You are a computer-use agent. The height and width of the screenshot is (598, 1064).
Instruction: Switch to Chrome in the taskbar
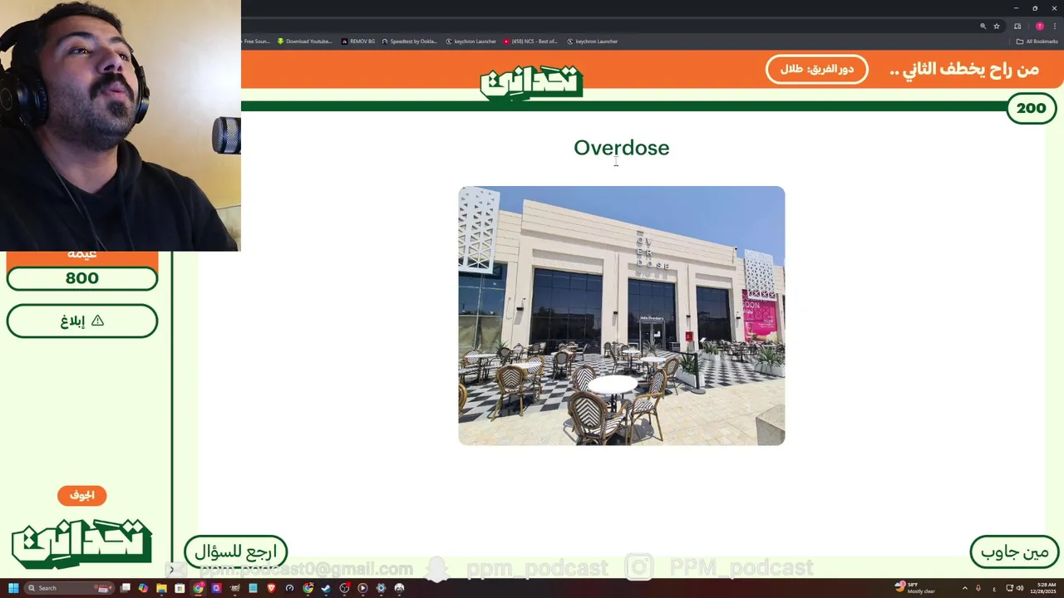(198, 588)
